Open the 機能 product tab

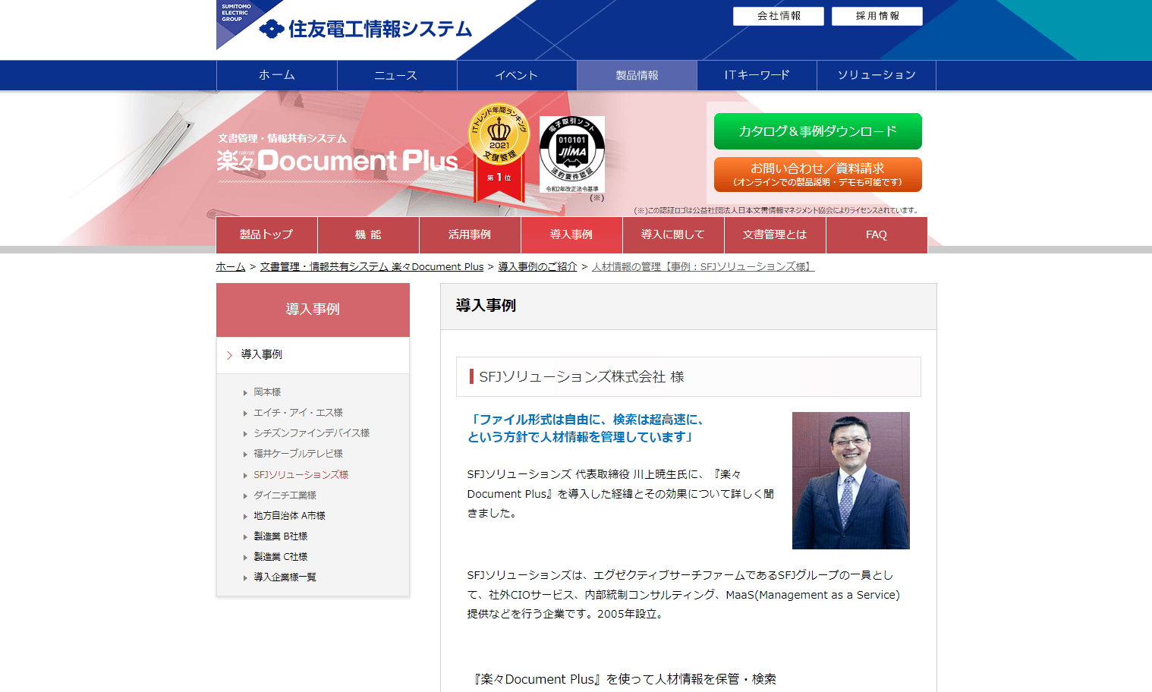pyautogui.click(x=368, y=235)
